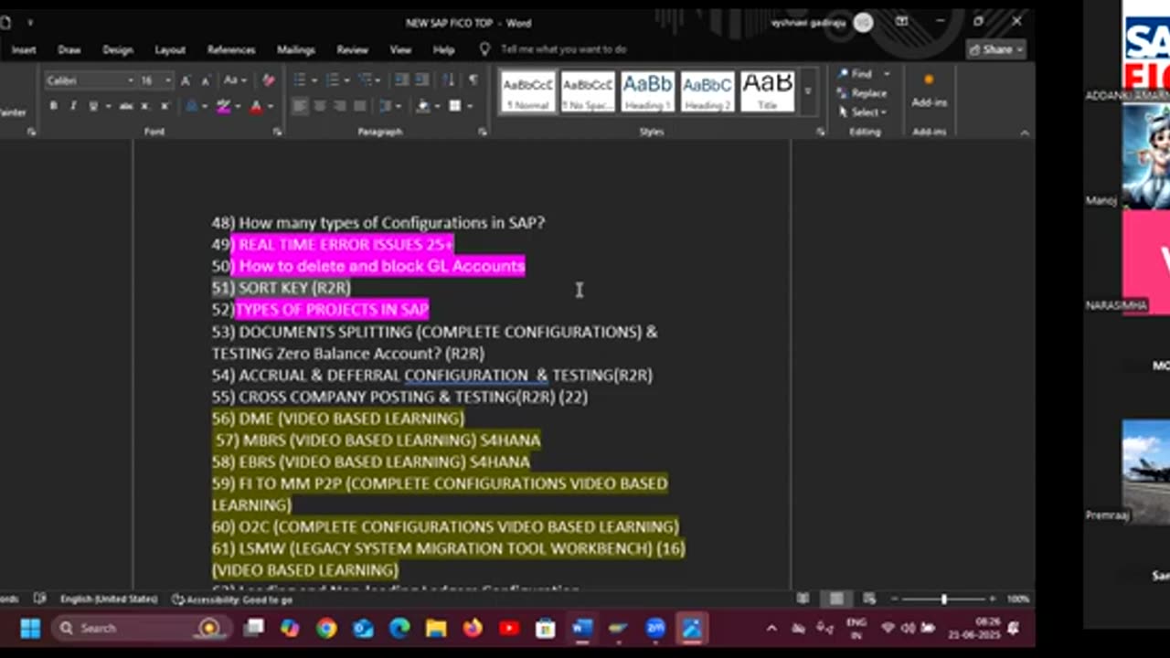
Task: Check Accessibility: Good to go status
Action: click(232, 600)
